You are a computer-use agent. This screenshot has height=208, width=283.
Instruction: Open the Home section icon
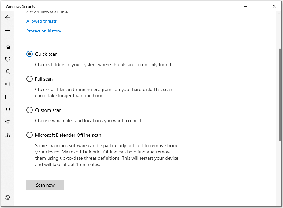(8, 47)
